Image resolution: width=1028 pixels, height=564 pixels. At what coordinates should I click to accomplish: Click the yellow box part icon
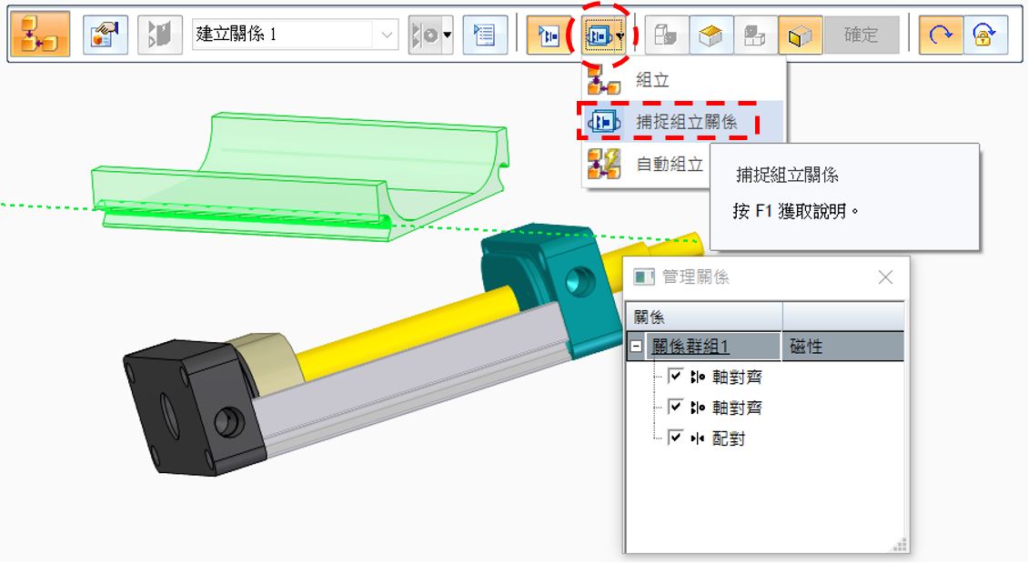(710, 35)
